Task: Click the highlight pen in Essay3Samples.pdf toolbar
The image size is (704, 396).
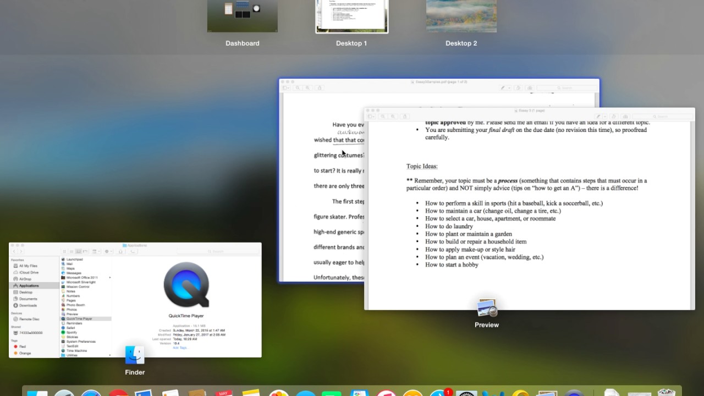Action: pos(503,88)
